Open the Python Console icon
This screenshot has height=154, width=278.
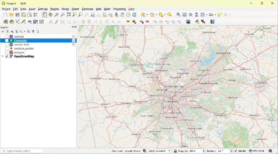tap(197, 22)
